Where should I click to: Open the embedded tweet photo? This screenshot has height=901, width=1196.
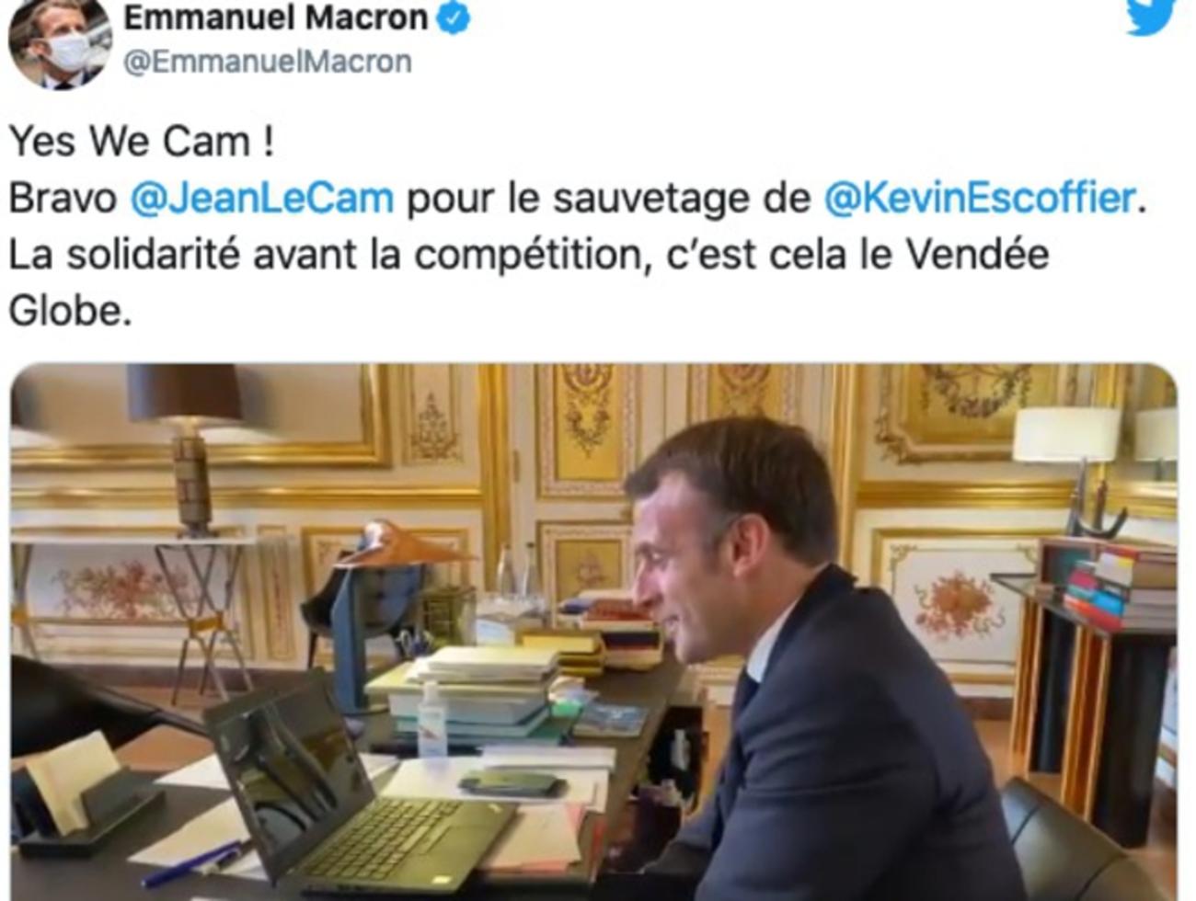pyautogui.click(x=594, y=632)
